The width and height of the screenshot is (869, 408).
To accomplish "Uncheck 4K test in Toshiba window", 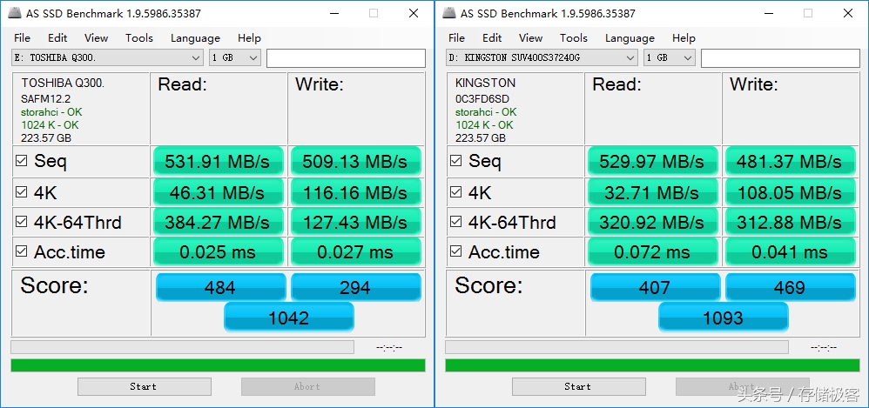I will [21, 192].
